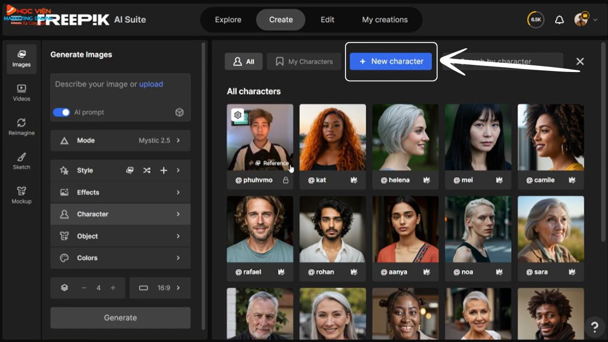608x342 pixels.
Task: Expand the Style options chevron
Action: [178, 170]
